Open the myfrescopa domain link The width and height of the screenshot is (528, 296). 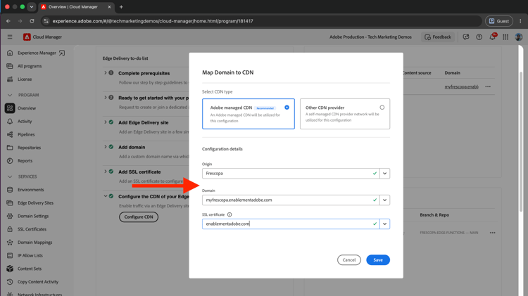[x=461, y=86]
